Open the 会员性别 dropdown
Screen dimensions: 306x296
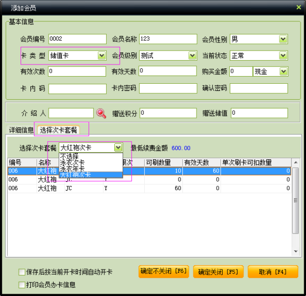(283, 39)
